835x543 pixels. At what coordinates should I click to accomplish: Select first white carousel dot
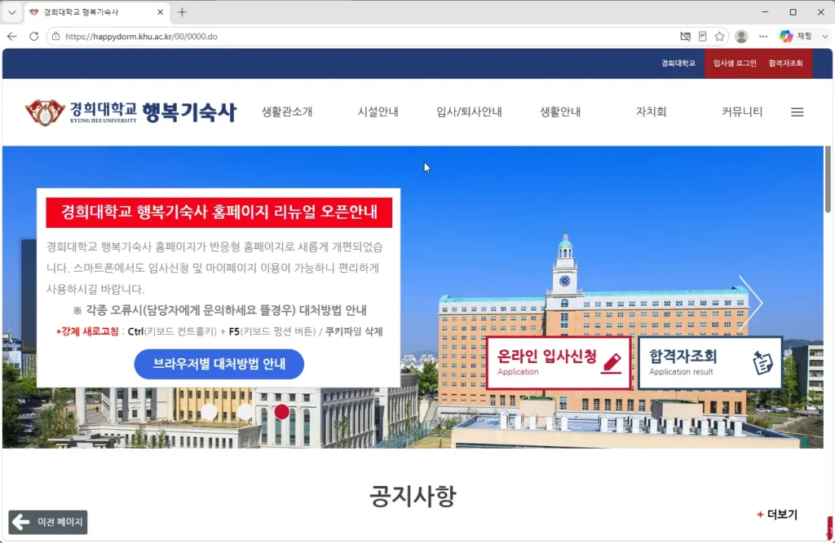tap(209, 412)
